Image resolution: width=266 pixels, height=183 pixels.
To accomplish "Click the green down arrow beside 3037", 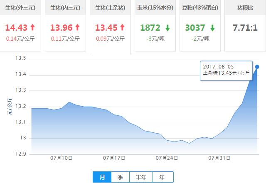I will (213, 28).
